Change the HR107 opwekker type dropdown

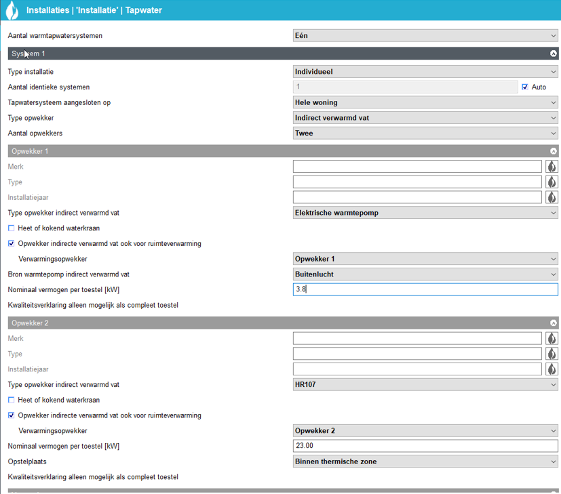(x=425, y=385)
